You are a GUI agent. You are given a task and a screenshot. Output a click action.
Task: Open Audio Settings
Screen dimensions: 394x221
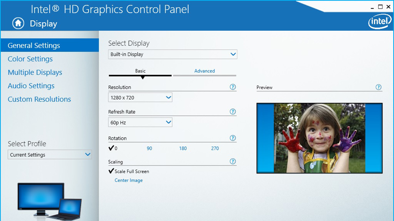point(31,86)
